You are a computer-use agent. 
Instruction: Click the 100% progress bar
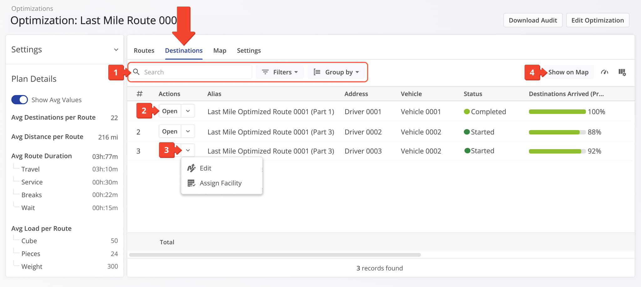click(x=557, y=112)
